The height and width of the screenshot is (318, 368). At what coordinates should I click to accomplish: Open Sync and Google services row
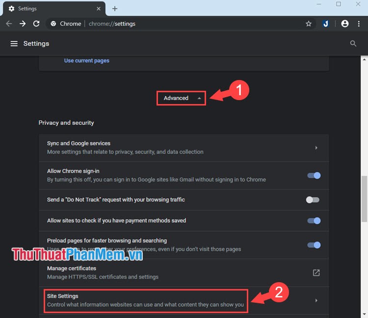(x=184, y=148)
